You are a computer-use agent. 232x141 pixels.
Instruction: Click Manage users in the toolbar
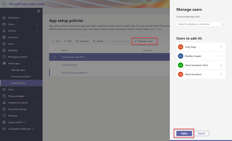click(x=143, y=41)
